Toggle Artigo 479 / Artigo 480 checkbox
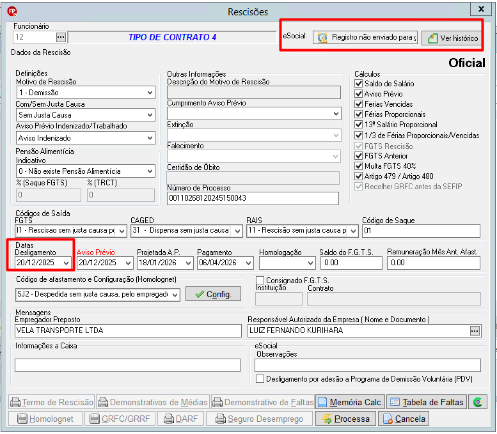The height and width of the screenshot is (434, 497). (x=358, y=176)
